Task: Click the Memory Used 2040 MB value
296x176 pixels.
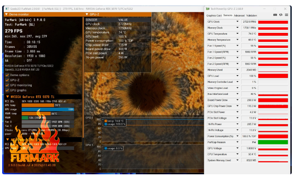Action: [249, 70]
